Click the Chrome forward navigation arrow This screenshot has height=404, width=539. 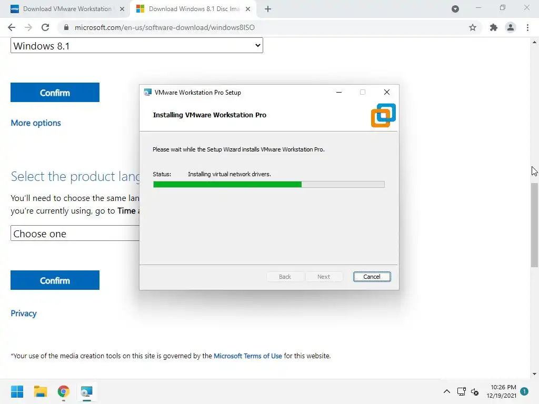tap(28, 27)
